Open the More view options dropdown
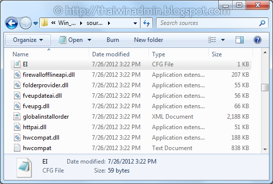Image resolution: width=273 pixels, height=184 pixels. click(223, 40)
